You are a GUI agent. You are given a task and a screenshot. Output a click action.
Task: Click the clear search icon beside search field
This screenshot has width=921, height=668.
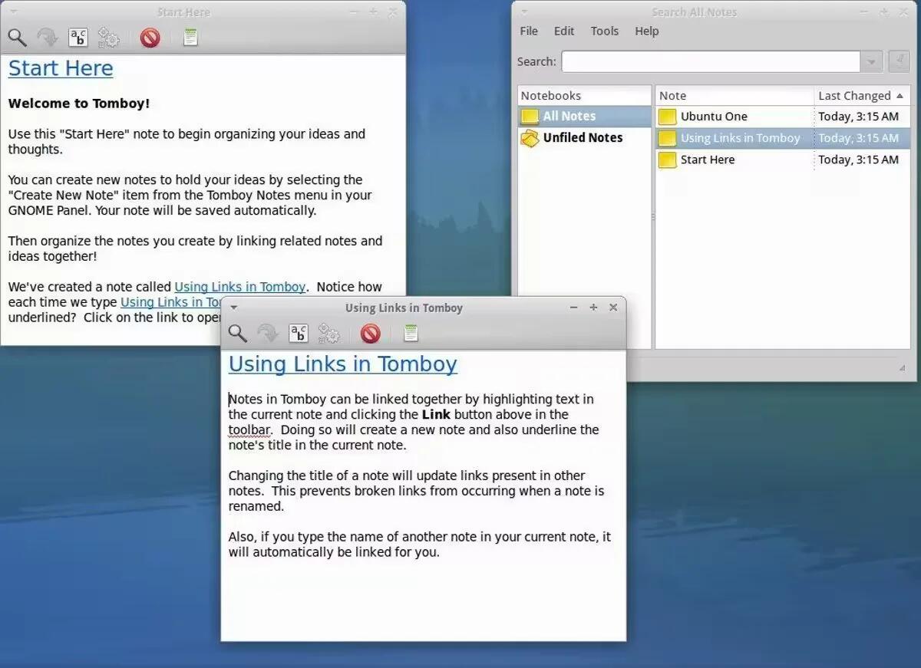click(x=899, y=61)
